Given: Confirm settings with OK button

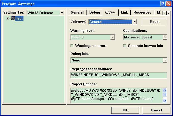Looking at the screenshot, I should pos(125,110).
